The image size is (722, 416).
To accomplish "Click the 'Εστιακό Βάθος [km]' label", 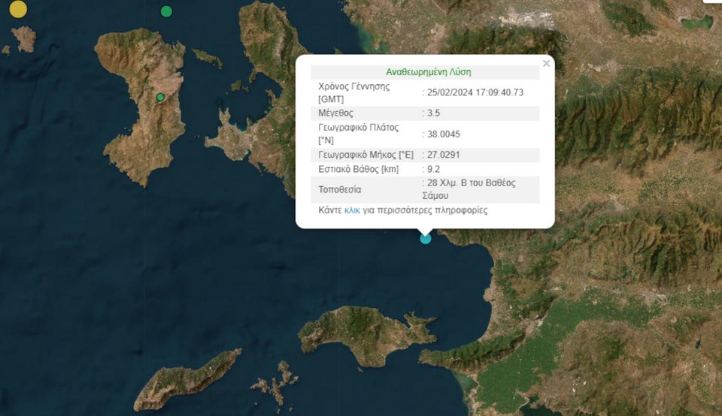I will (x=358, y=169).
